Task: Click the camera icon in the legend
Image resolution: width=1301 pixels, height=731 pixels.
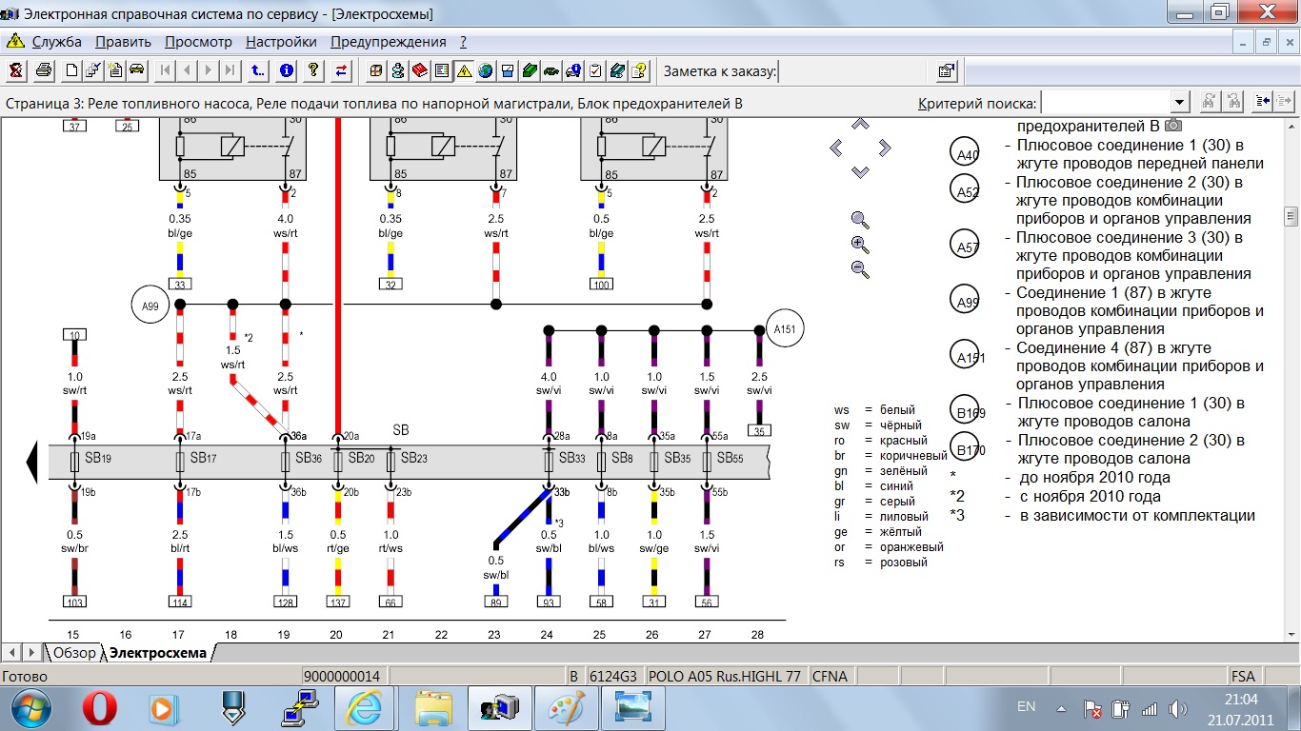Action: [1173, 126]
